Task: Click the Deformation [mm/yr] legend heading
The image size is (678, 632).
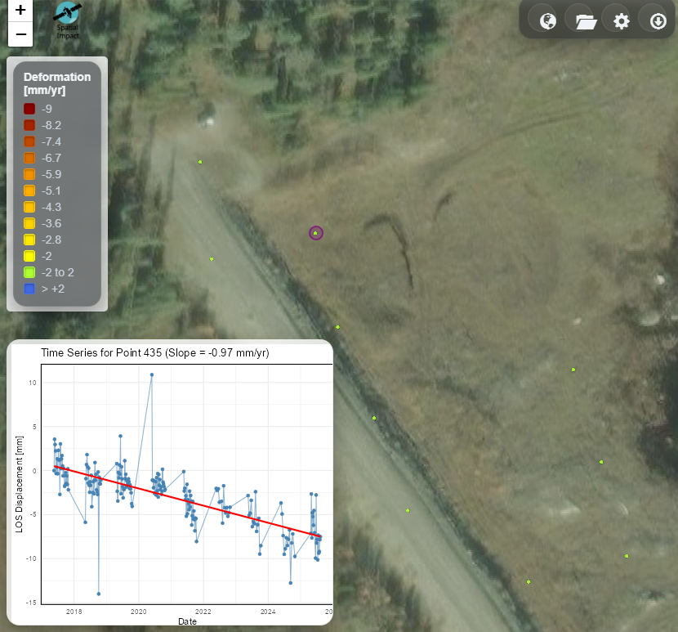Action: tap(57, 83)
